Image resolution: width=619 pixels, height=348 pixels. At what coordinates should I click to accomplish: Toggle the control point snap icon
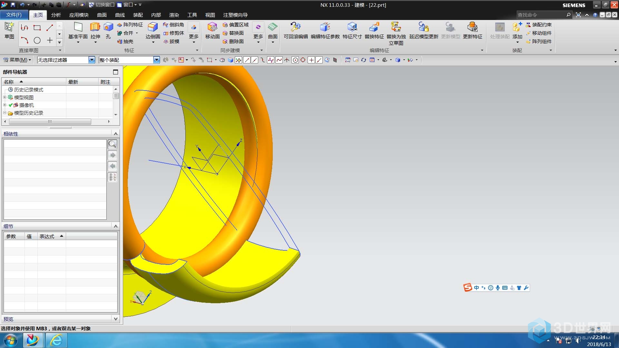(263, 60)
